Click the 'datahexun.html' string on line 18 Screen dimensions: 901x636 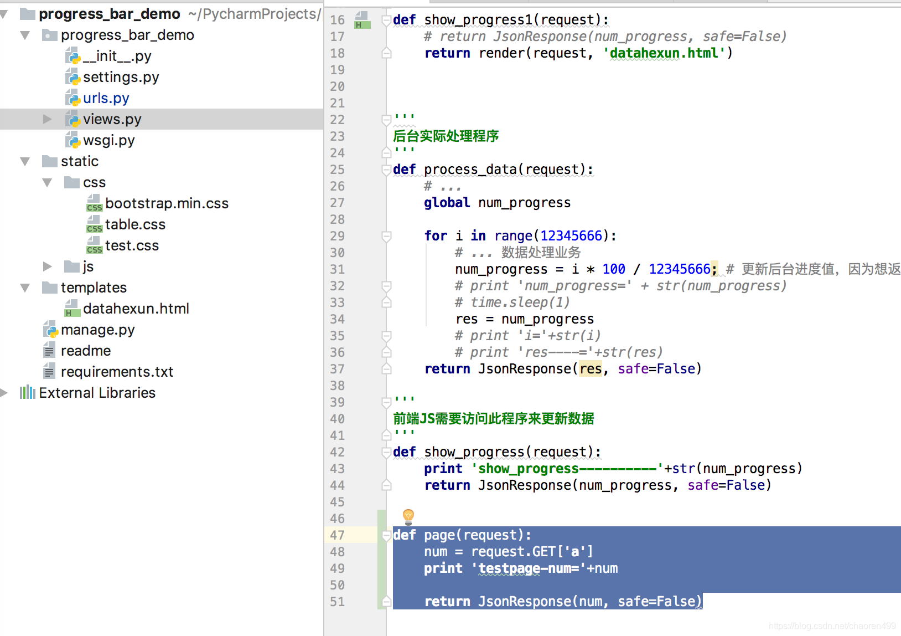(x=664, y=53)
